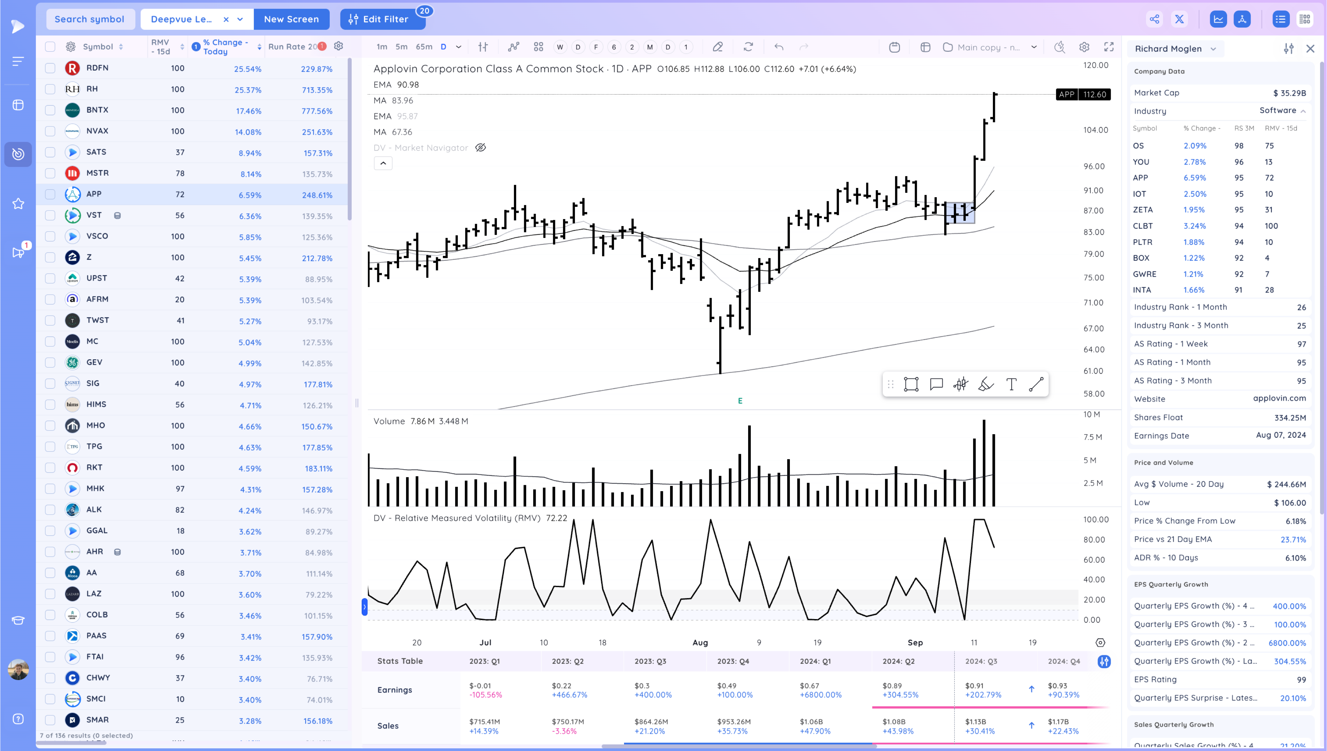Click the Search symbol field
The height and width of the screenshot is (751, 1327).
90,19
